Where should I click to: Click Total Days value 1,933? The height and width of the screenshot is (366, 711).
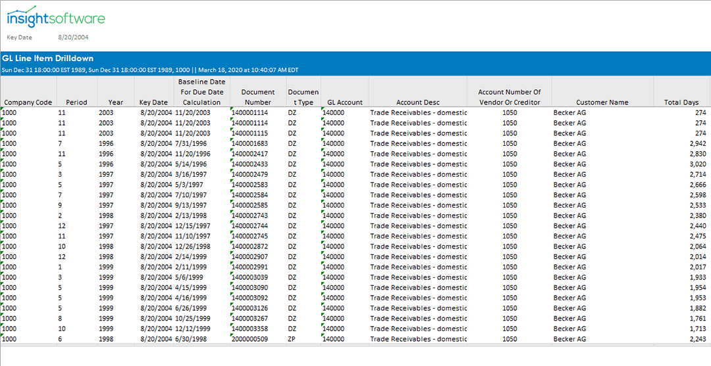click(697, 277)
